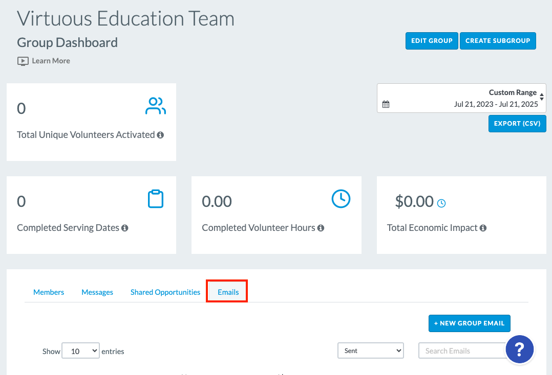Click the Create Subgroup button
The height and width of the screenshot is (375, 552).
498,41
